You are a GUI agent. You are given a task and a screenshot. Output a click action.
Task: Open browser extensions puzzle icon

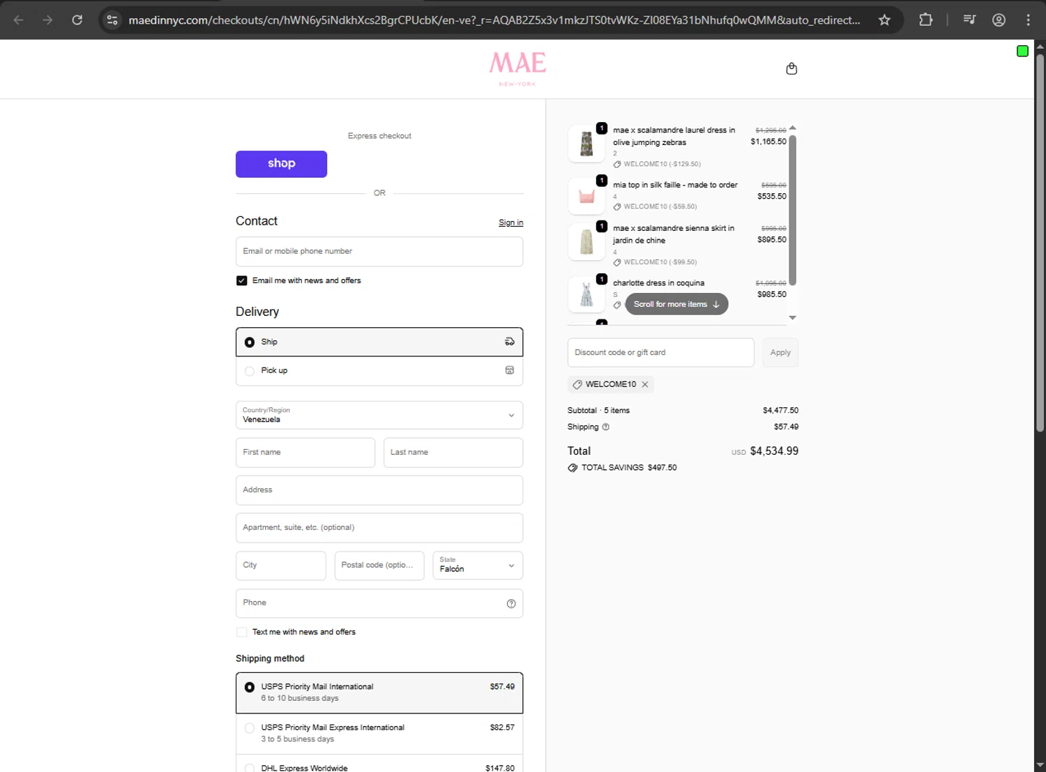click(925, 20)
